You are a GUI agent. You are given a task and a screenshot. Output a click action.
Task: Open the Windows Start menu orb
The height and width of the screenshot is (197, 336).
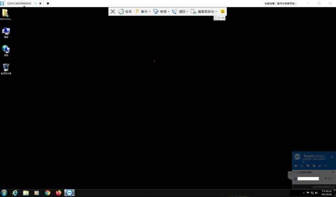pos(4,193)
